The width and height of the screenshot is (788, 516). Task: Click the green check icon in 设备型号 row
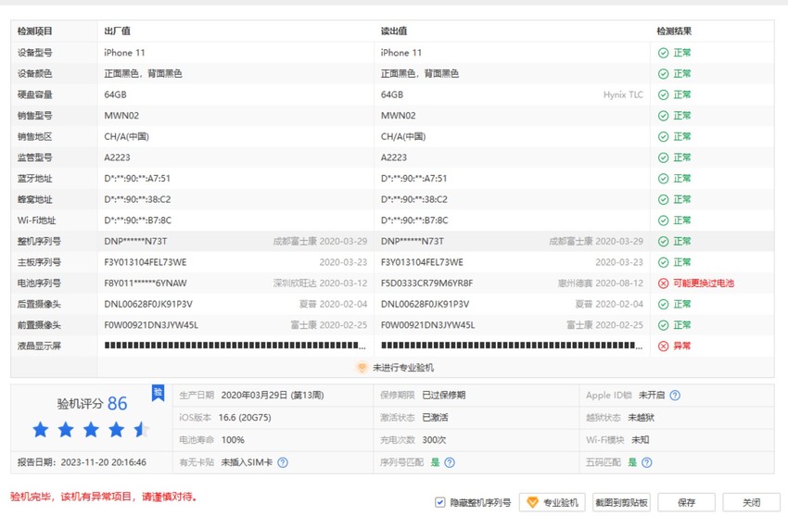click(x=664, y=53)
